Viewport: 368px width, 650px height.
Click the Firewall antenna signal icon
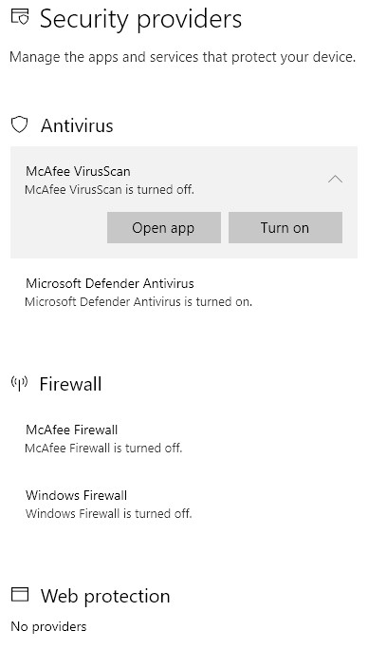click(19, 384)
